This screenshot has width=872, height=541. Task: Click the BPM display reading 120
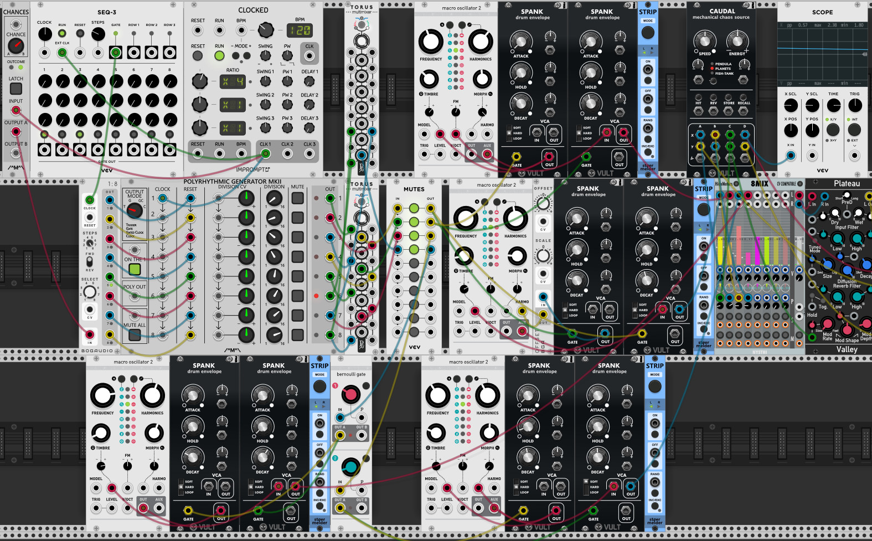coord(300,30)
